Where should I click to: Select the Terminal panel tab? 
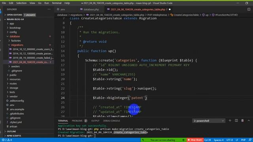(x=63, y=121)
